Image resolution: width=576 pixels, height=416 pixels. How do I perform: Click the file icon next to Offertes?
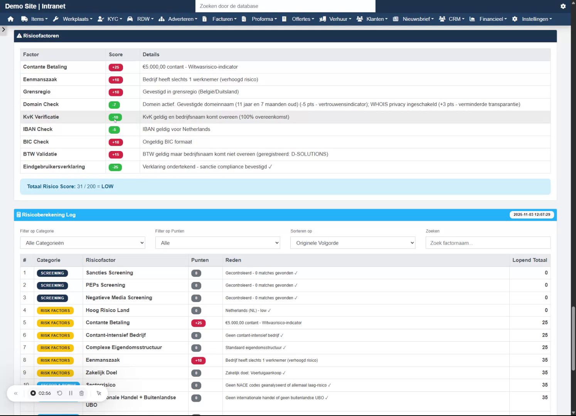[x=284, y=19]
